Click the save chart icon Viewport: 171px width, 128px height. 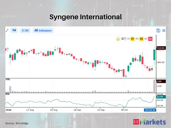pyautogui.click(x=158, y=31)
